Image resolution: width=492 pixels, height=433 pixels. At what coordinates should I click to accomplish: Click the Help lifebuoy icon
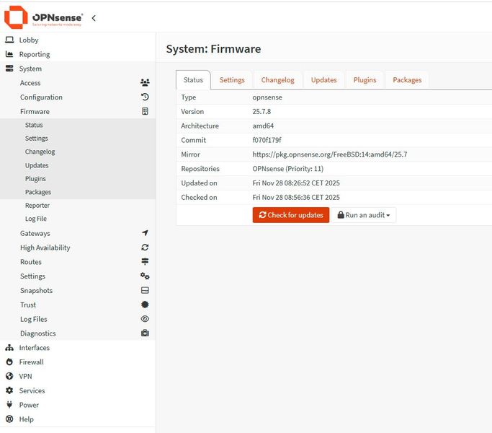coord(9,419)
